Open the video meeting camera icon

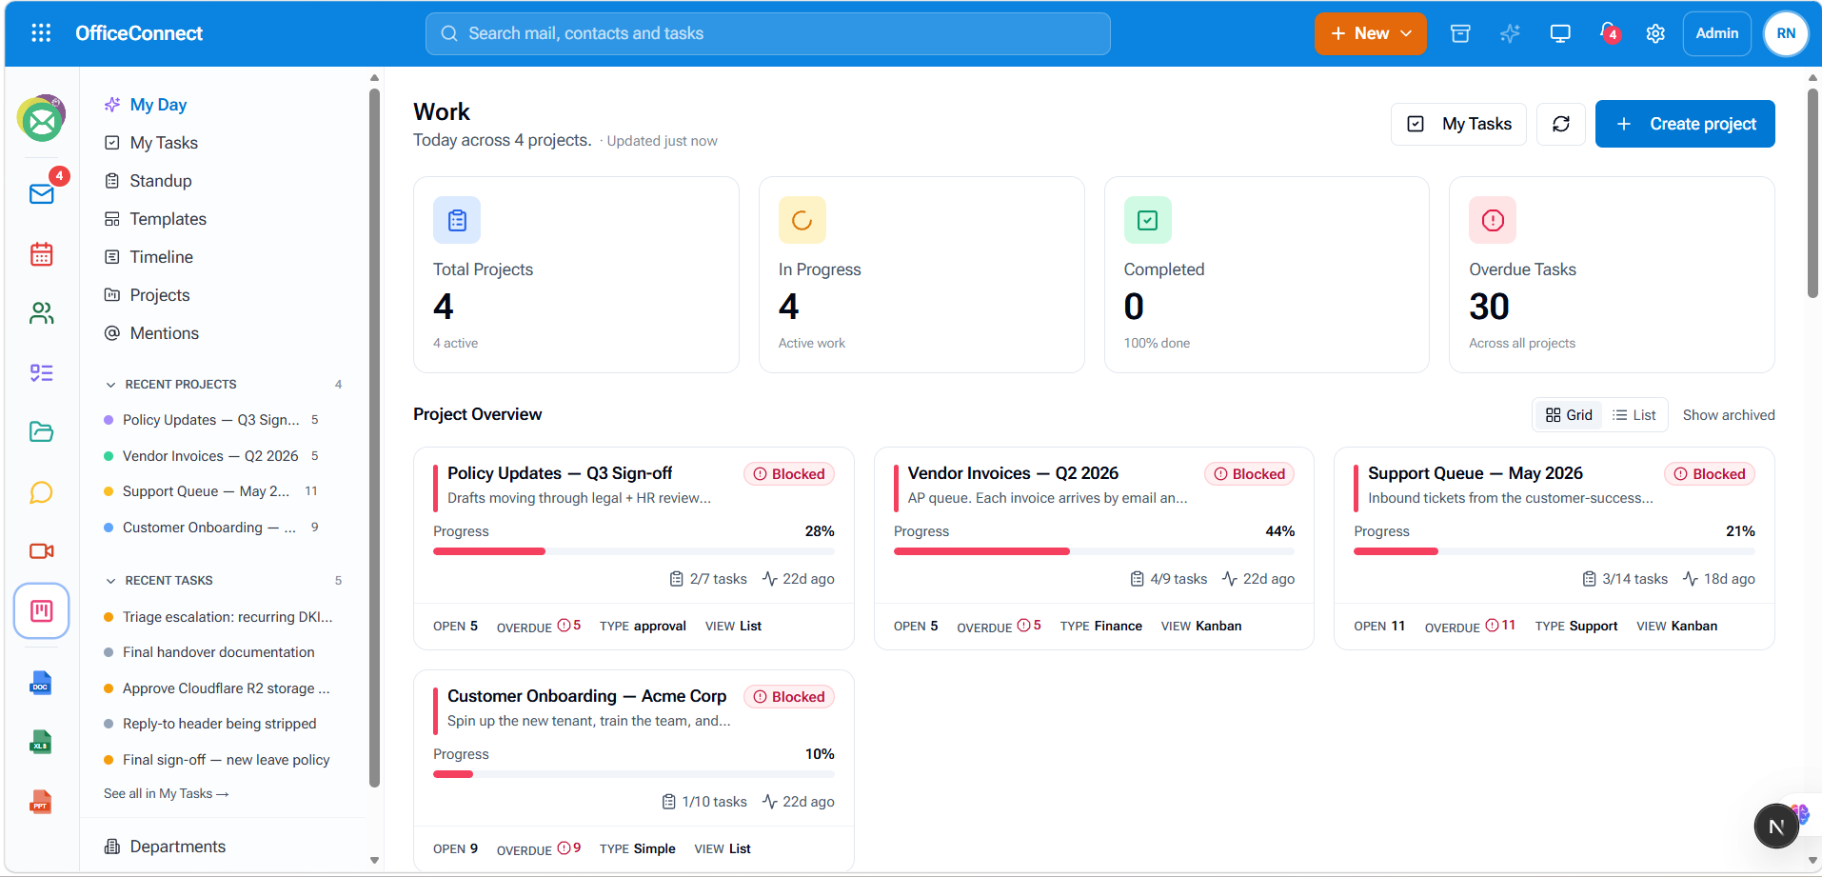[42, 551]
